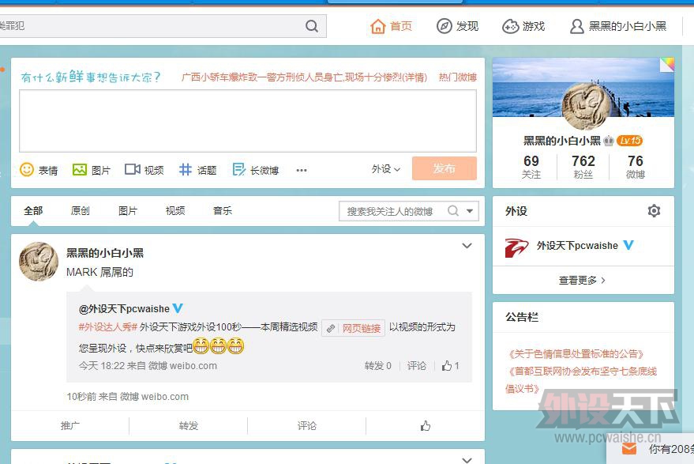Show more compose options ellipsis
Viewport: 694px width, 464px height.
[302, 170]
